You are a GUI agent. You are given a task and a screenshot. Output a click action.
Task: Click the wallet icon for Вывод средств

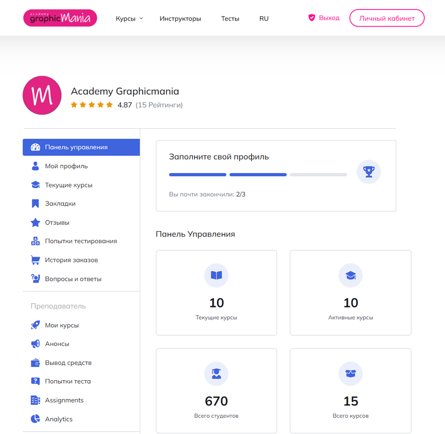35,363
